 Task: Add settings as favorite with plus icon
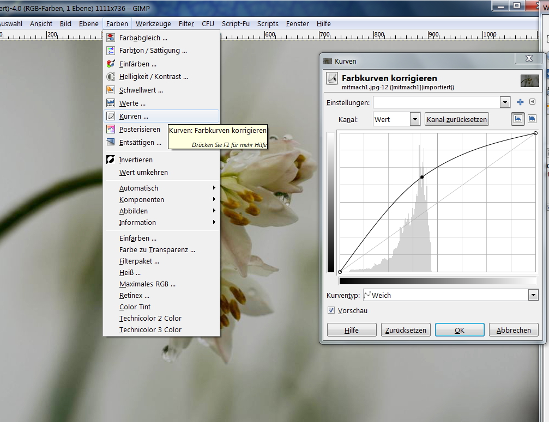point(520,102)
